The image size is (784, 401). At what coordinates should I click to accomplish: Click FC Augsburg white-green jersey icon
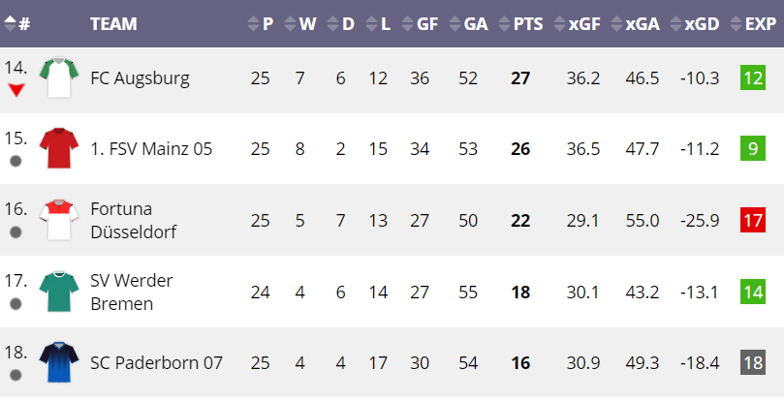point(59,77)
